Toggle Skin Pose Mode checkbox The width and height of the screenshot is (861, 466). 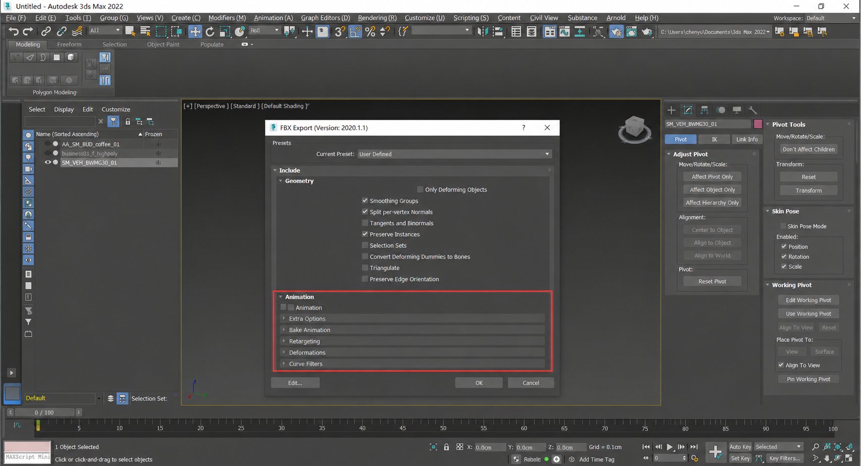click(x=783, y=226)
